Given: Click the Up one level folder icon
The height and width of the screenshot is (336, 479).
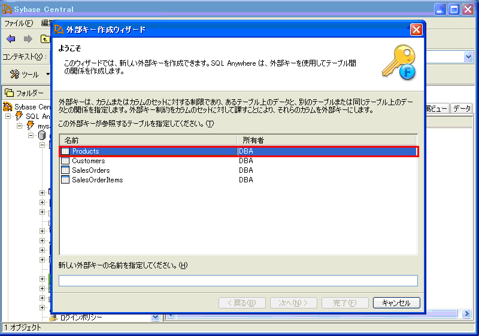Looking at the screenshot, I should (x=45, y=39).
